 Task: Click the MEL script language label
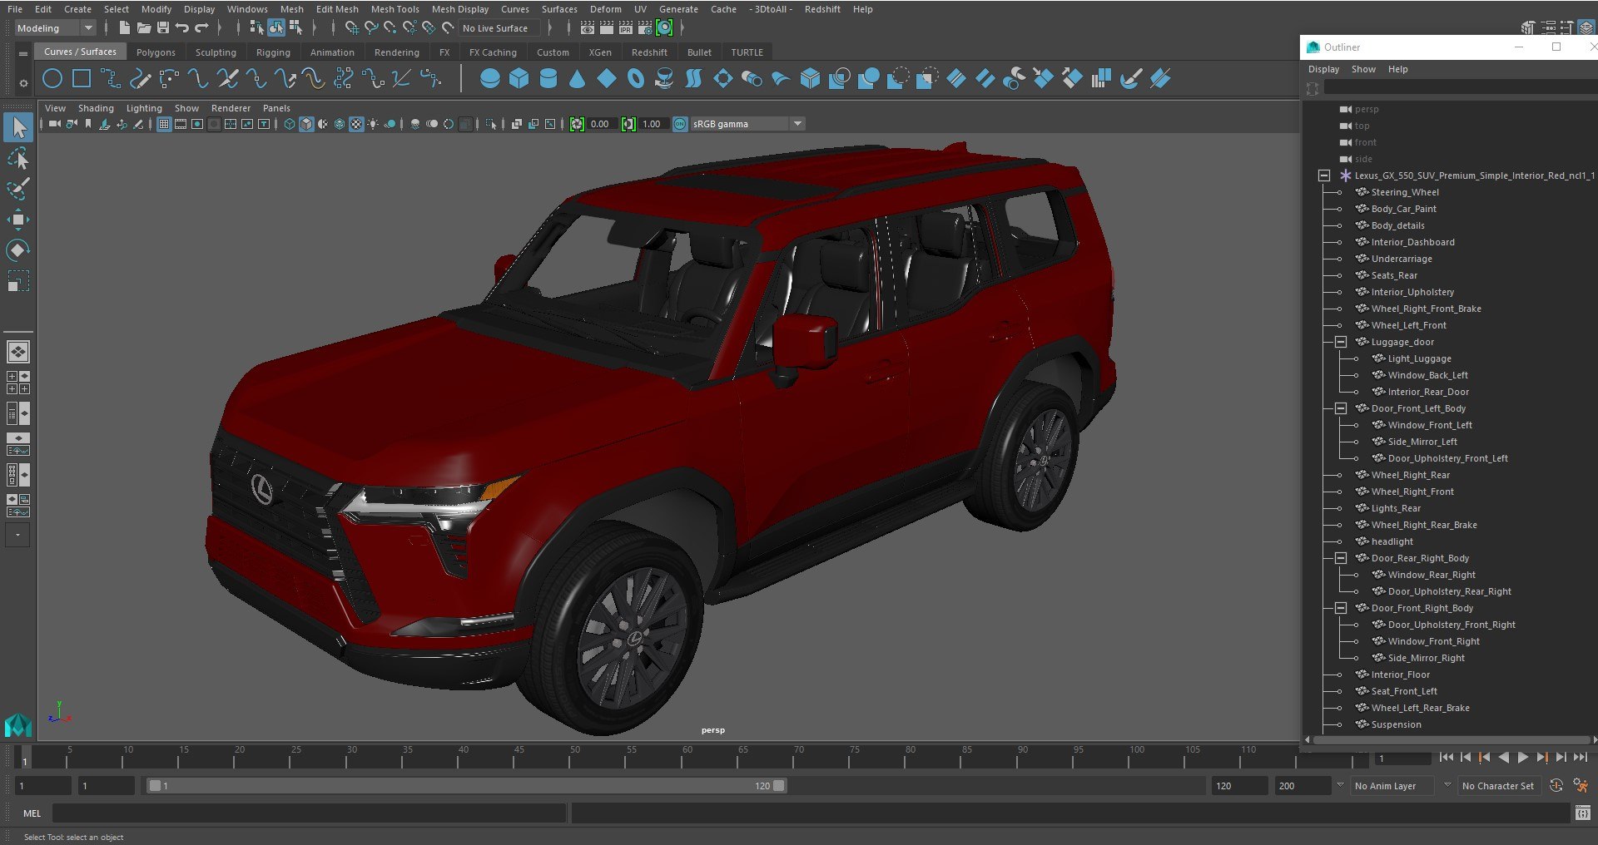coord(32,813)
